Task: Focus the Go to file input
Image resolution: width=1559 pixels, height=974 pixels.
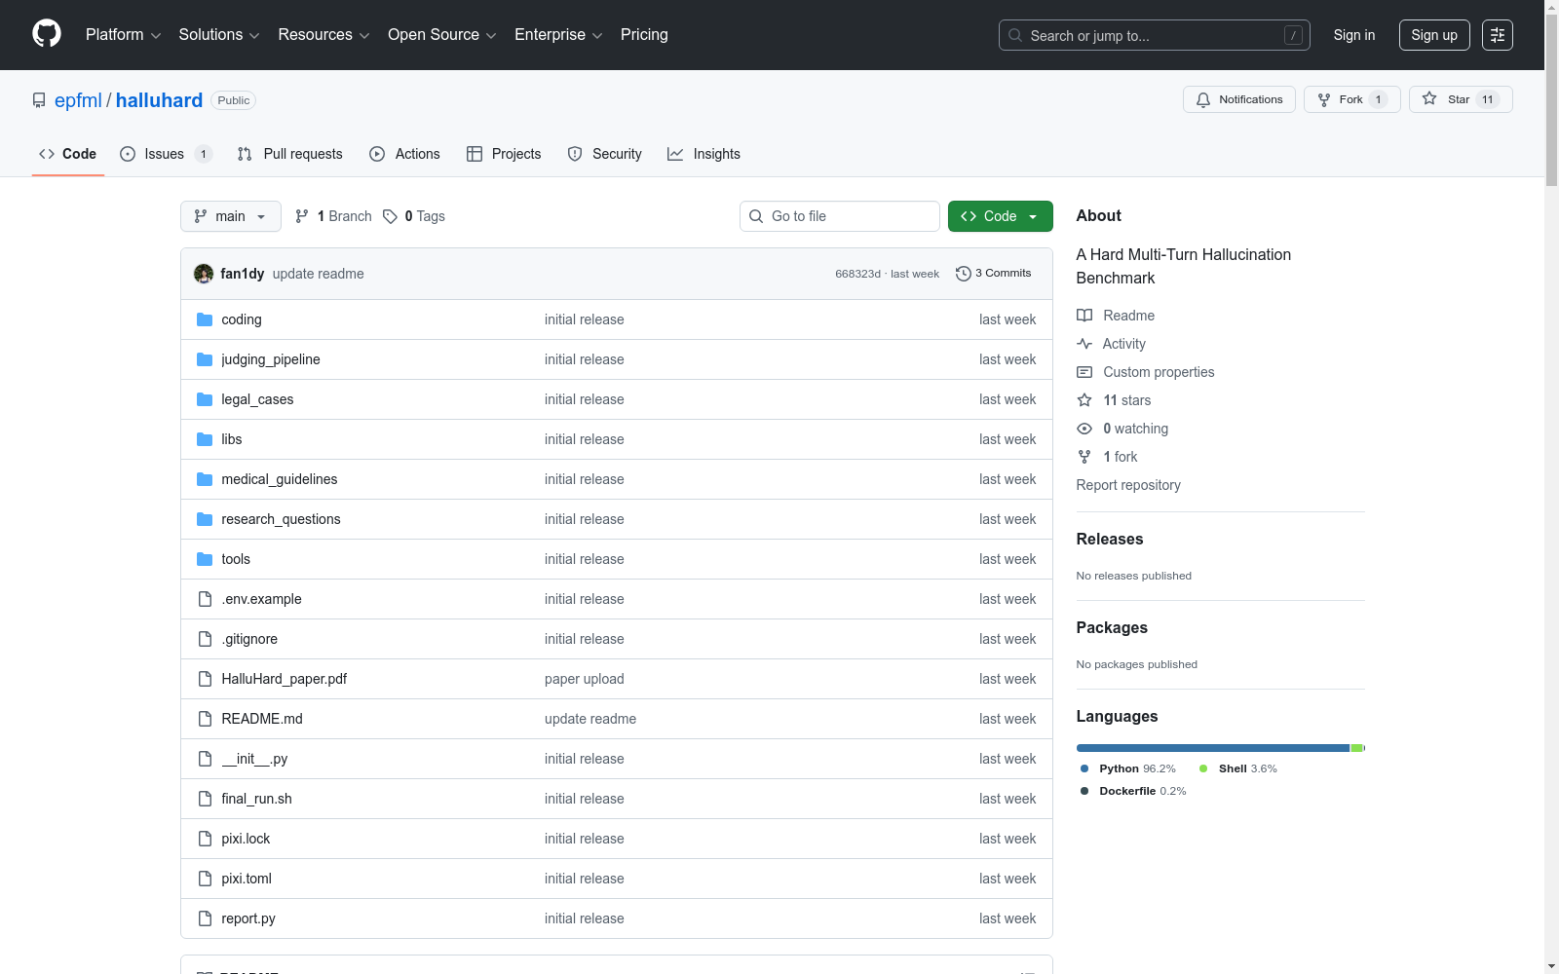Action: click(x=840, y=216)
